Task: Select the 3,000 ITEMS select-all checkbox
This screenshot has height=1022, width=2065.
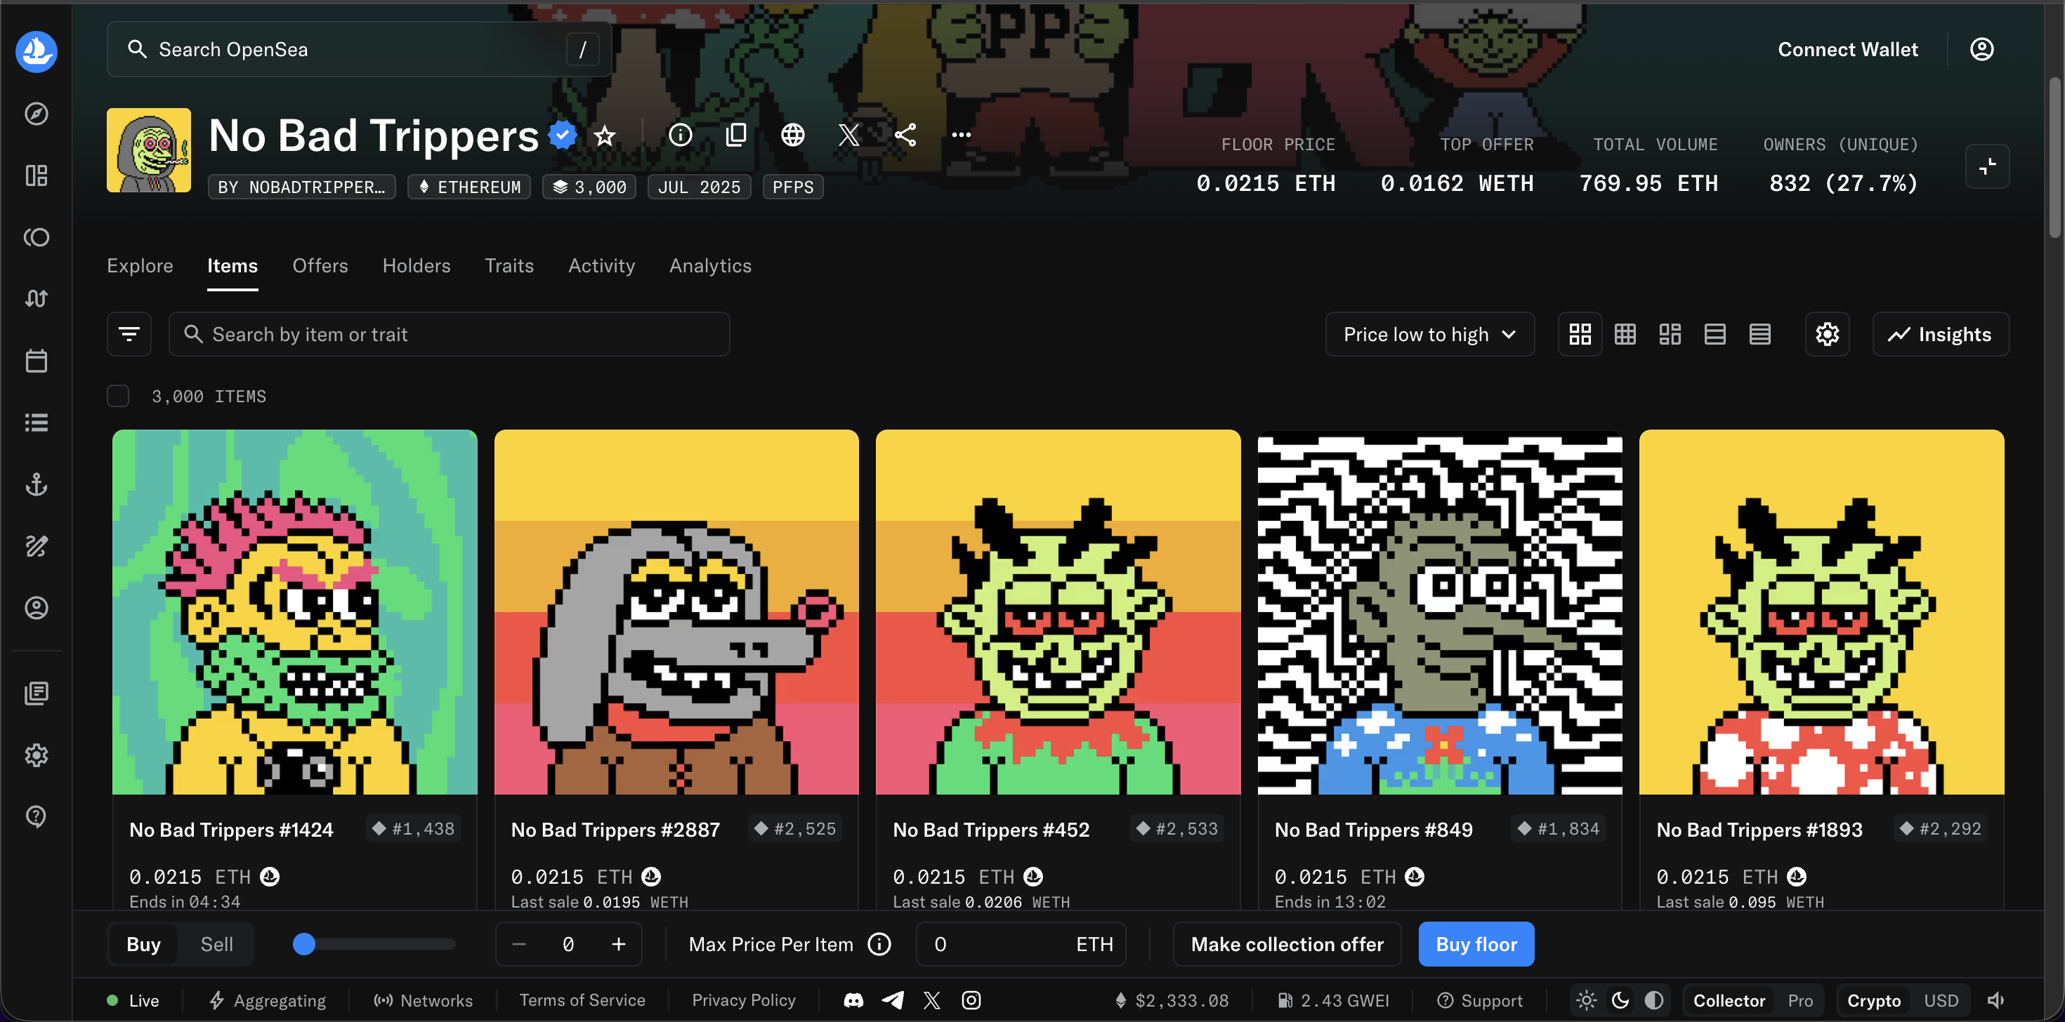Action: (x=118, y=396)
